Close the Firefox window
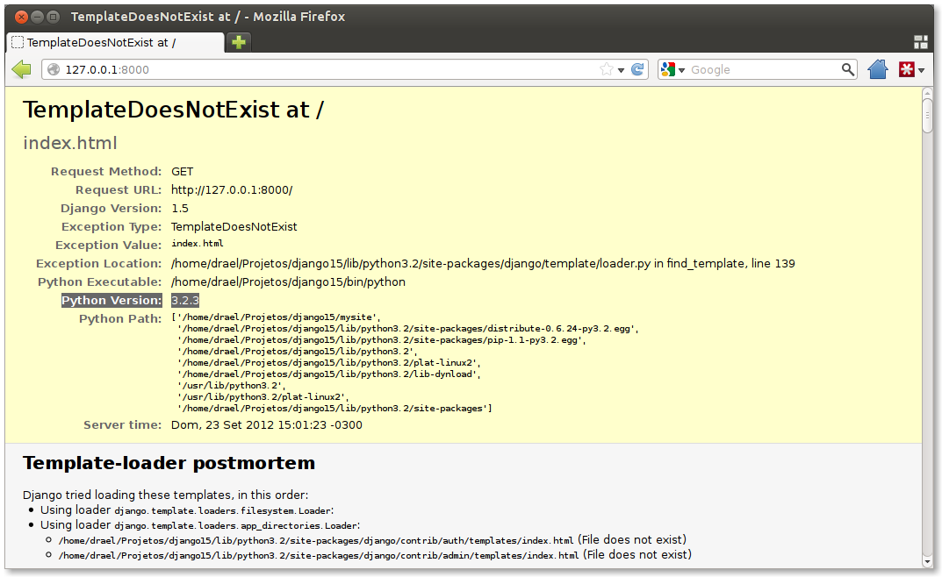 point(21,17)
